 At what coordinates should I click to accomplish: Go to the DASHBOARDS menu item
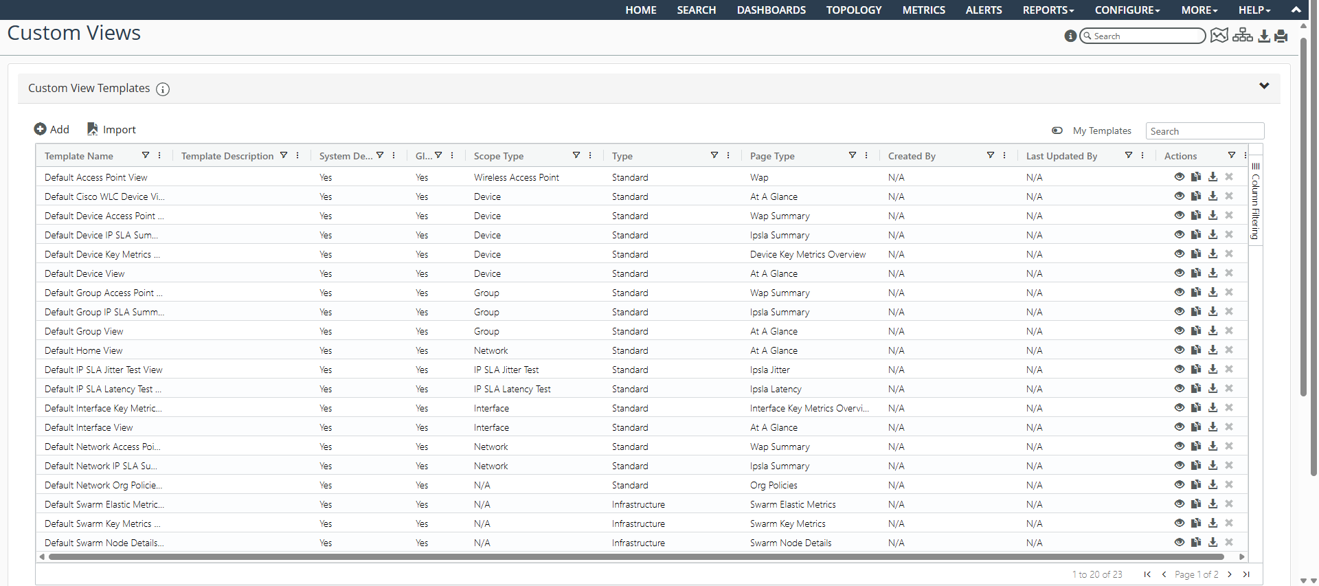tap(771, 10)
